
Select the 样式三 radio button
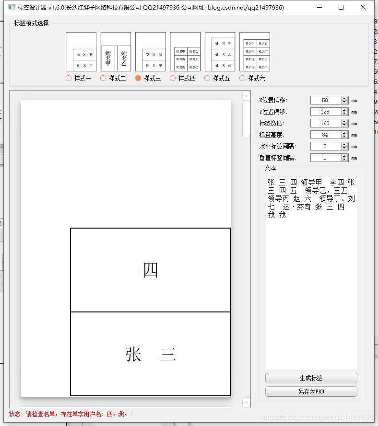[138, 78]
